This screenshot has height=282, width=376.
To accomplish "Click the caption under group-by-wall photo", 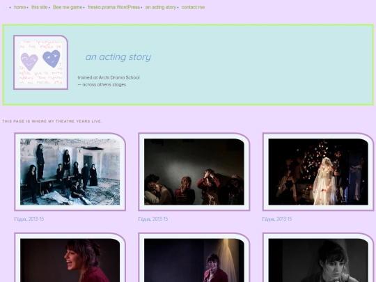I will click(x=29, y=219).
